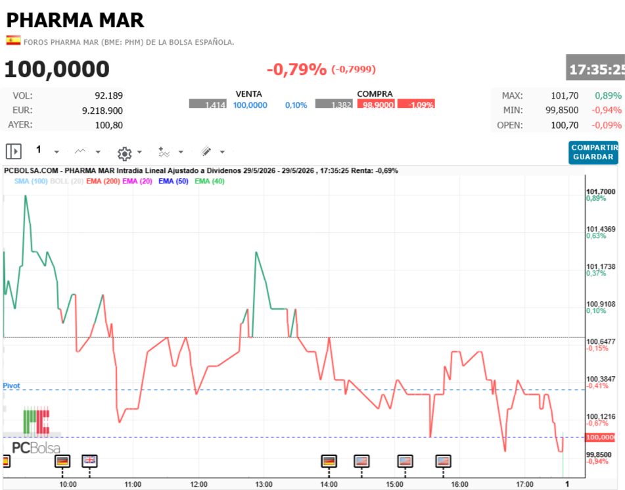The image size is (625, 490).
Task: Click the COMPRA price 98,9000 box
Action: tap(377, 104)
